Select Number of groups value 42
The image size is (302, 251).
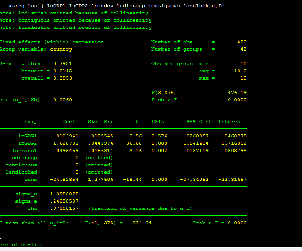244,49
